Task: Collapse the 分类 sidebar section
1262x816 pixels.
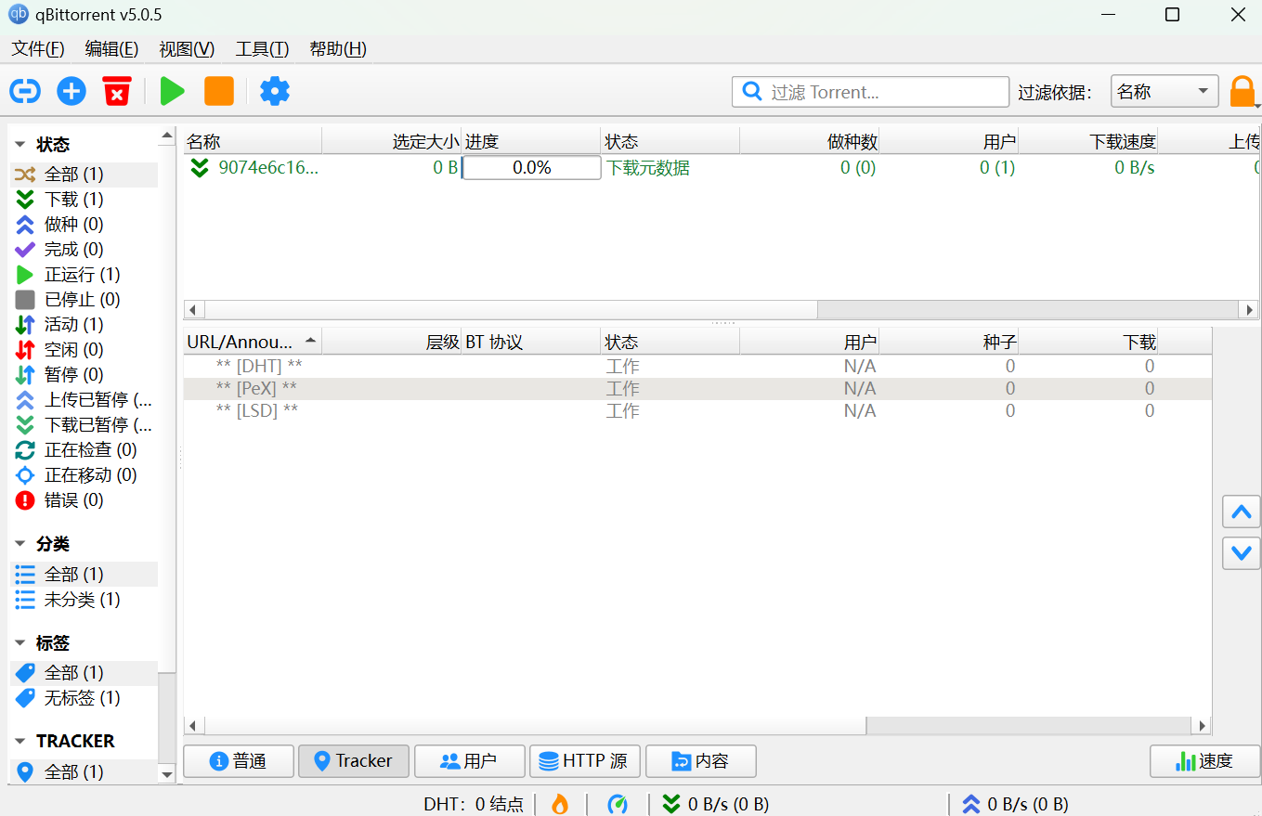Action: pos(20,544)
